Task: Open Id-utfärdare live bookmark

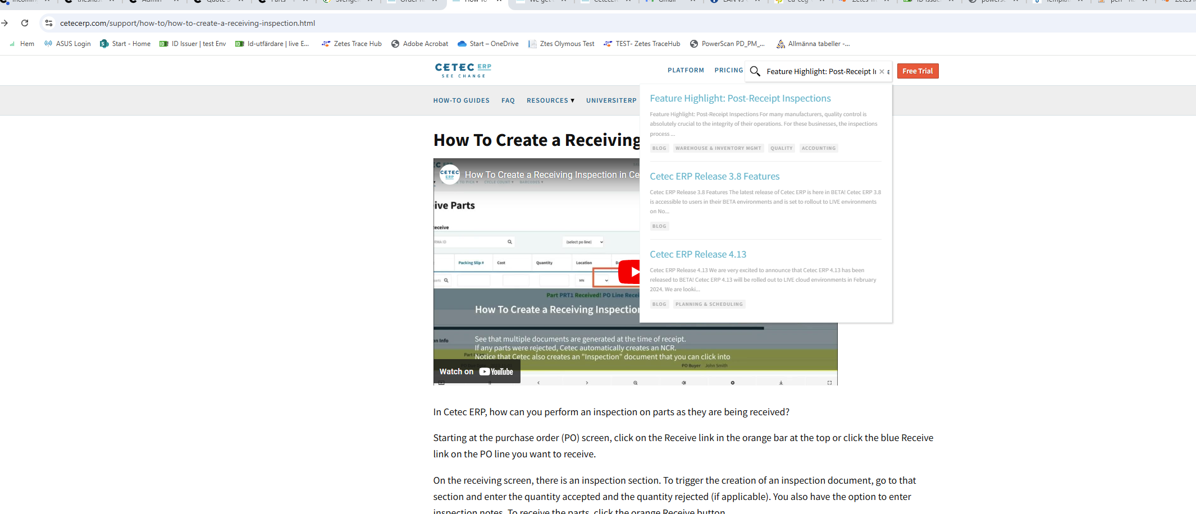Action: (x=272, y=44)
